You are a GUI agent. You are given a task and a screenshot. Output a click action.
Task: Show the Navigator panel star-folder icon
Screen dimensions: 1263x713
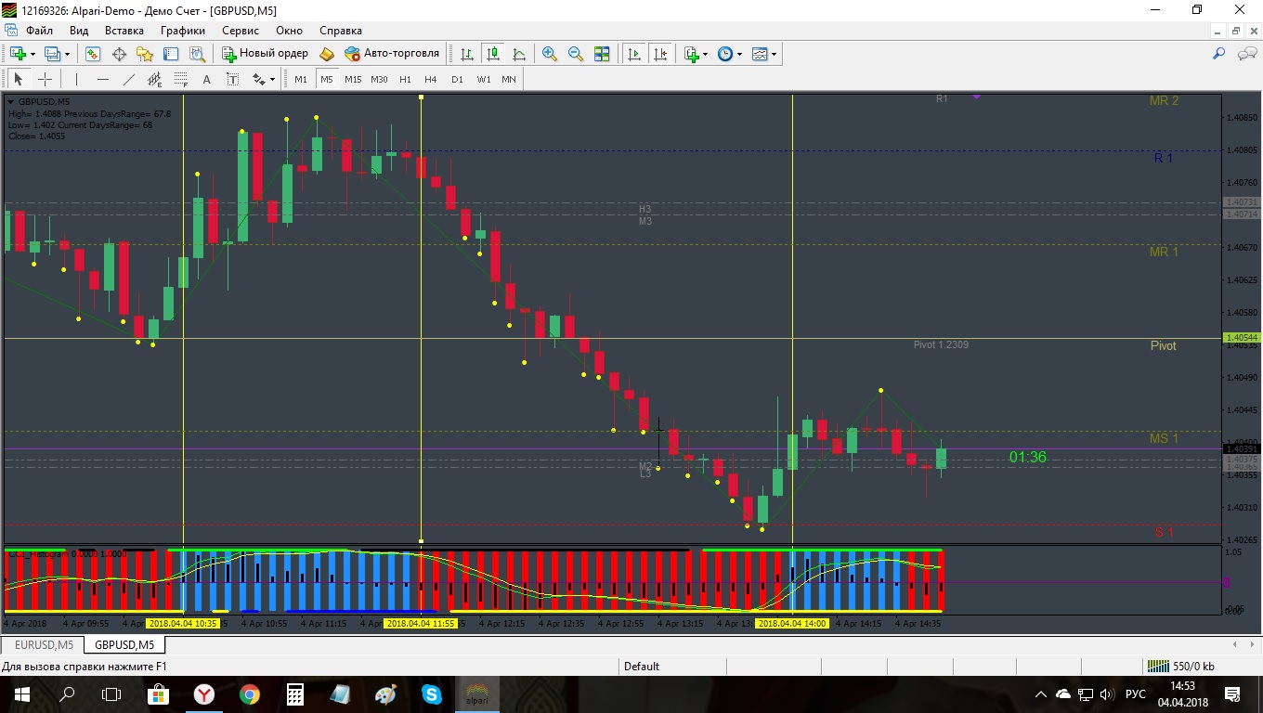144,54
